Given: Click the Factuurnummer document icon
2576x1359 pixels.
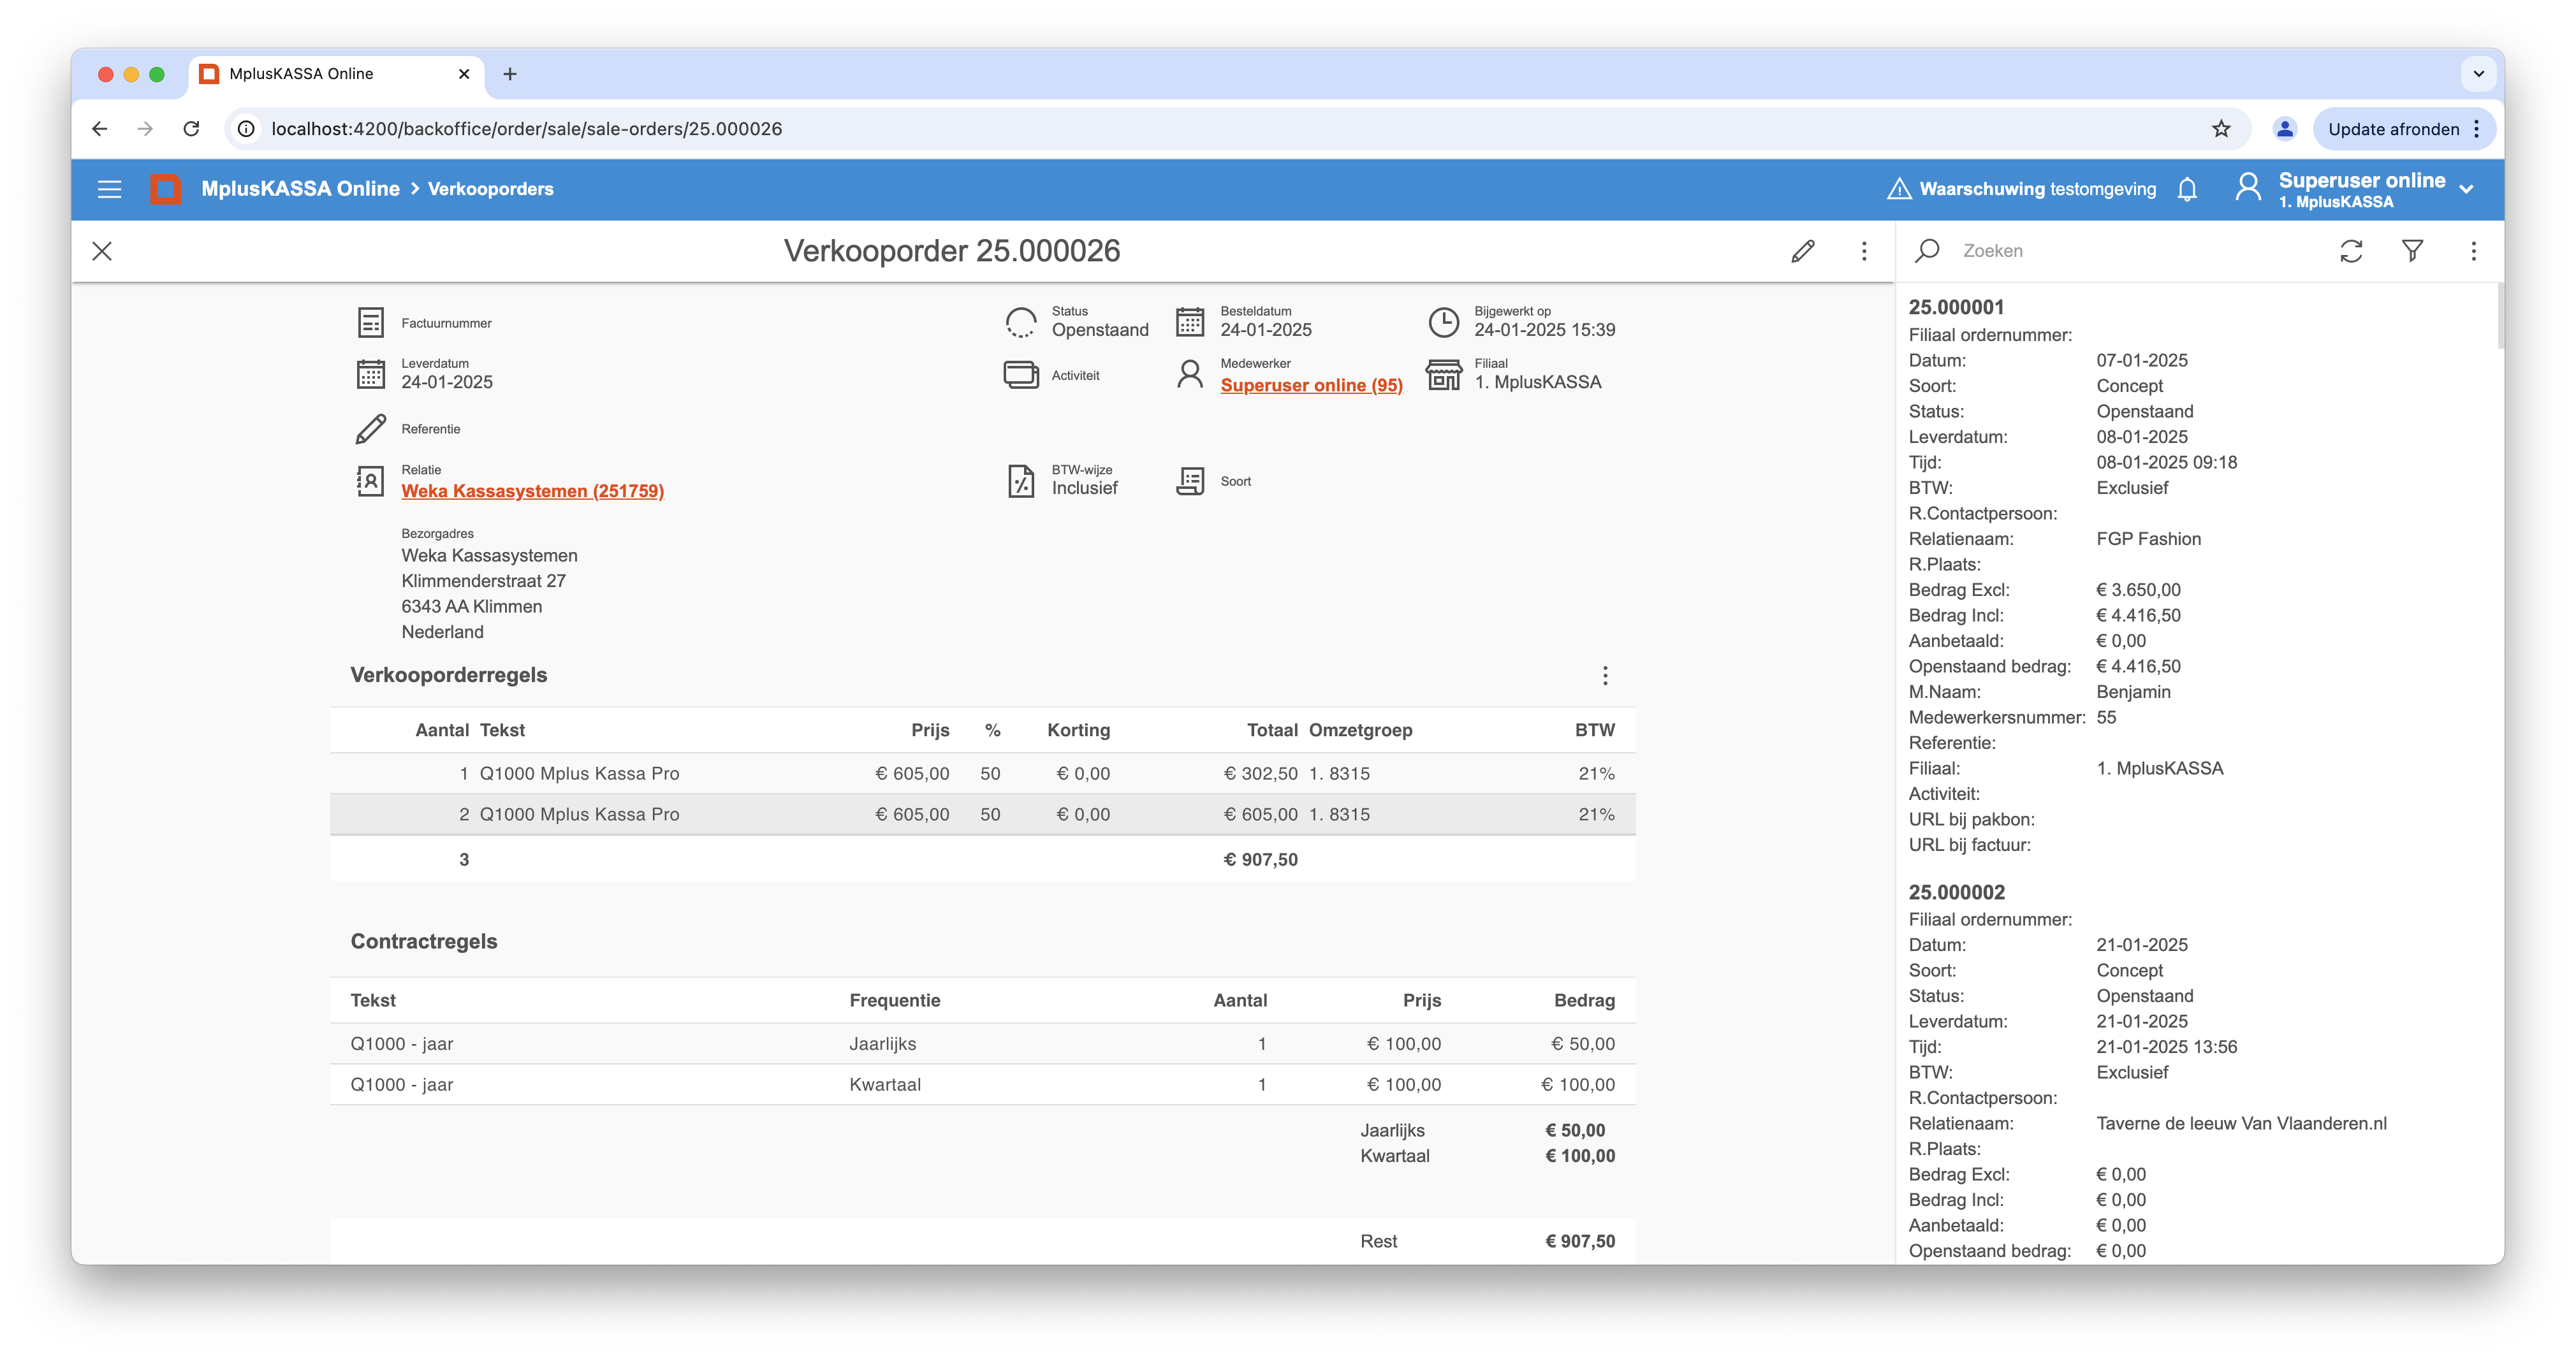Looking at the screenshot, I should point(370,323).
